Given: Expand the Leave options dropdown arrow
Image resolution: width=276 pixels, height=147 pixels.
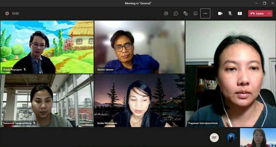Looking at the screenshot, I should tap(269, 13).
